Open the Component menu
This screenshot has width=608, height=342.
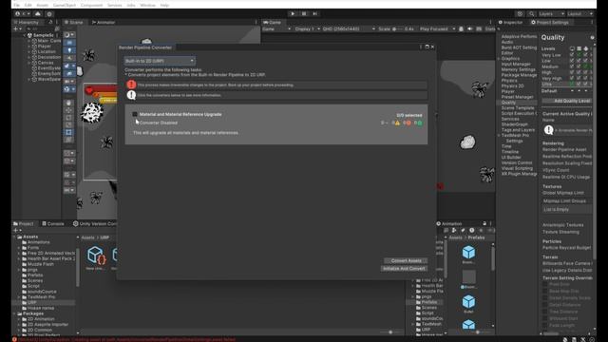pyautogui.click(x=91, y=5)
